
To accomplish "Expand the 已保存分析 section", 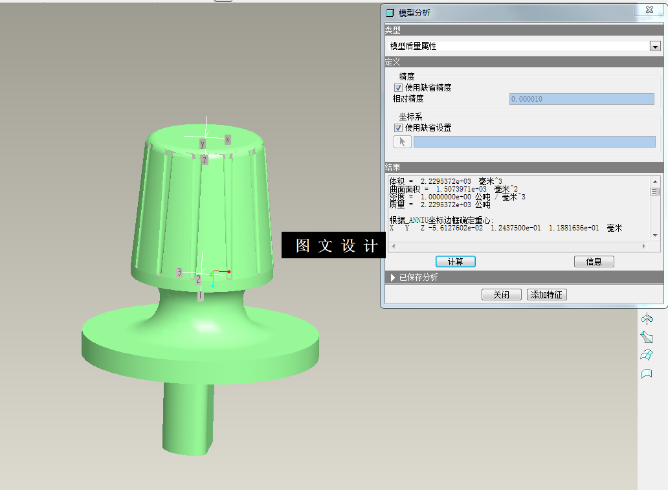I will 392,278.
